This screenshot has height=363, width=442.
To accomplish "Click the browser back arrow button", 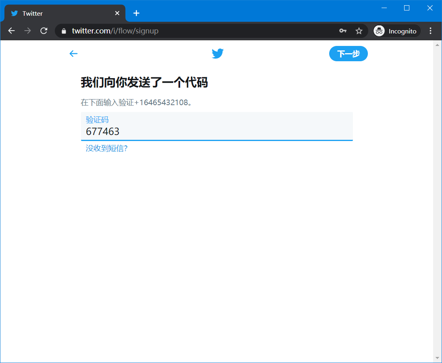I will tap(11, 31).
